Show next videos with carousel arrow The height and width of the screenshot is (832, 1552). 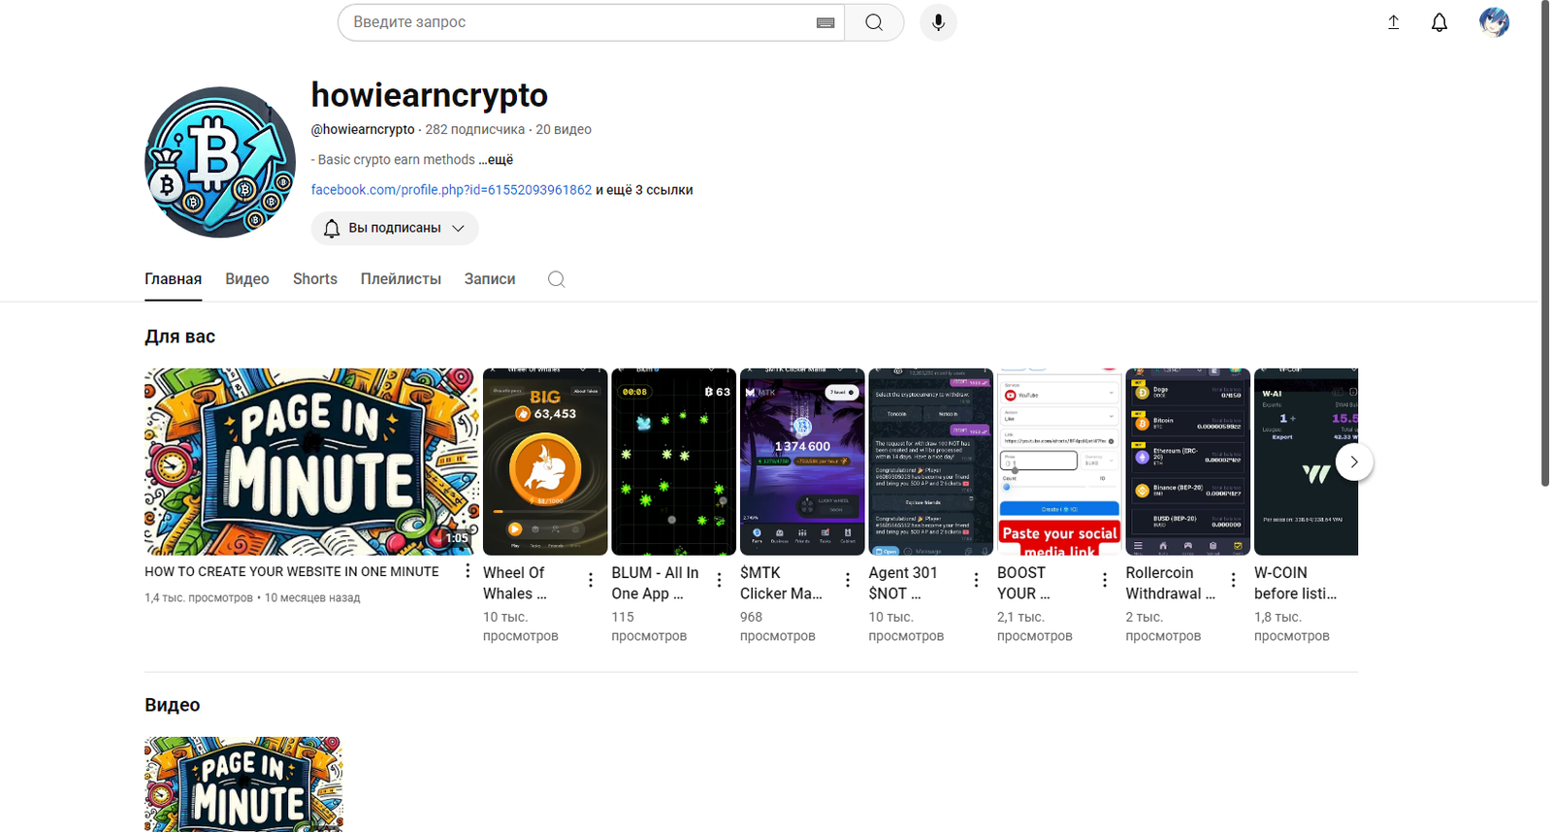pyautogui.click(x=1354, y=462)
